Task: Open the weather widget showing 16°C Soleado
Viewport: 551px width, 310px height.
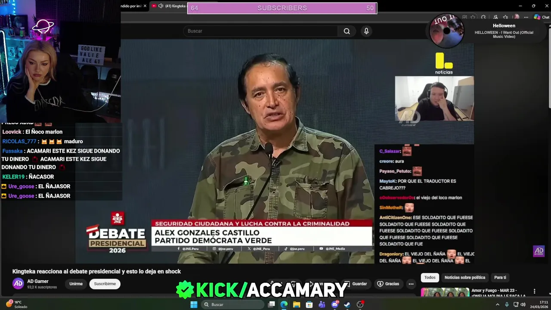Action: (17, 304)
